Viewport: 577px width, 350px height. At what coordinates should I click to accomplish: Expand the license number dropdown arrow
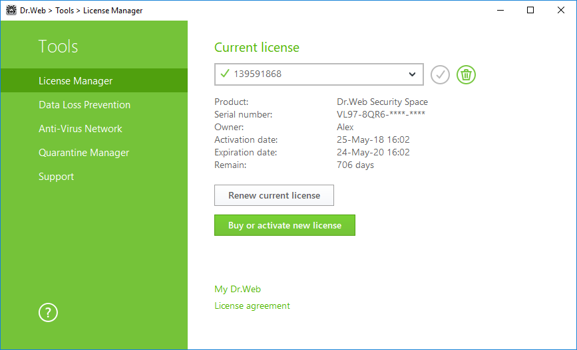pos(412,74)
